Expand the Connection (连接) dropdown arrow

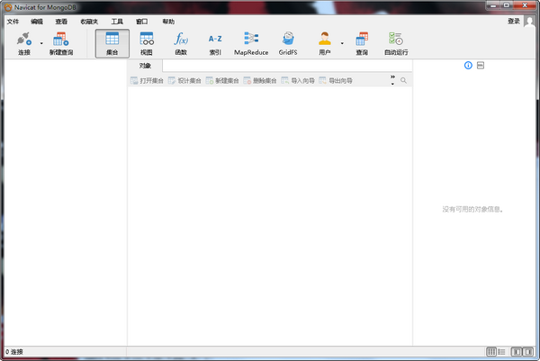pyautogui.click(x=41, y=43)
